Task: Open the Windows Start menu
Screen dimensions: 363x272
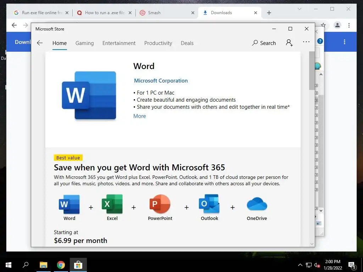Action: [9, 265]
